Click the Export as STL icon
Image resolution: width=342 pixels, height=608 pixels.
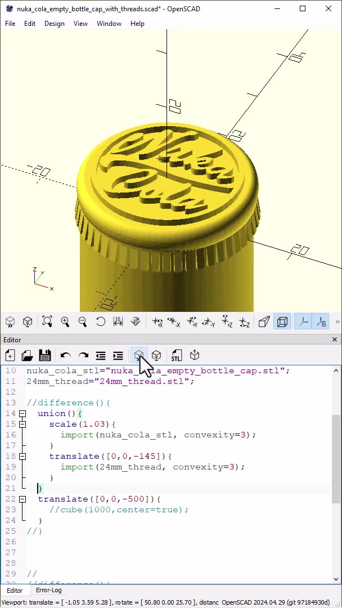point(177,355)
